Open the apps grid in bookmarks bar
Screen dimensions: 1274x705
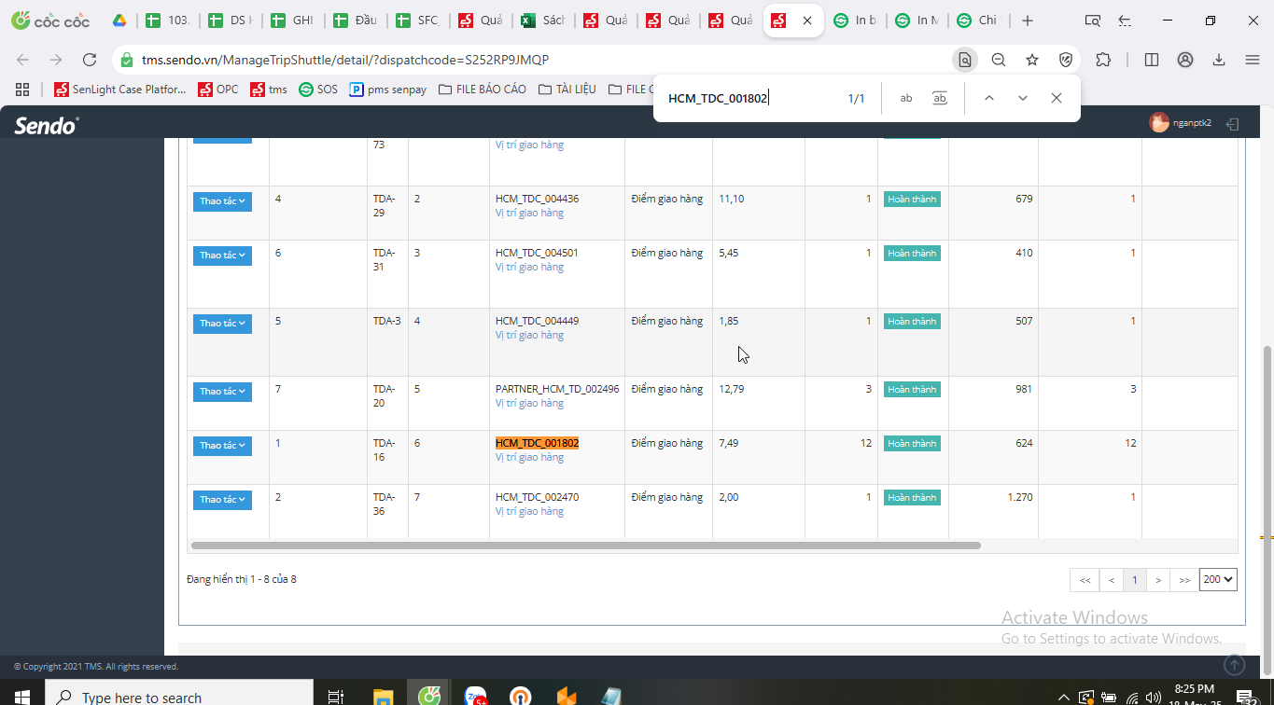(22, 90)
